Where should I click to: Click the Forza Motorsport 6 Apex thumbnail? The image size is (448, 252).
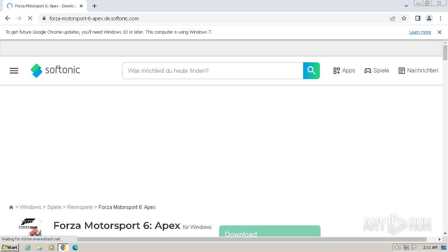[30, 227]
